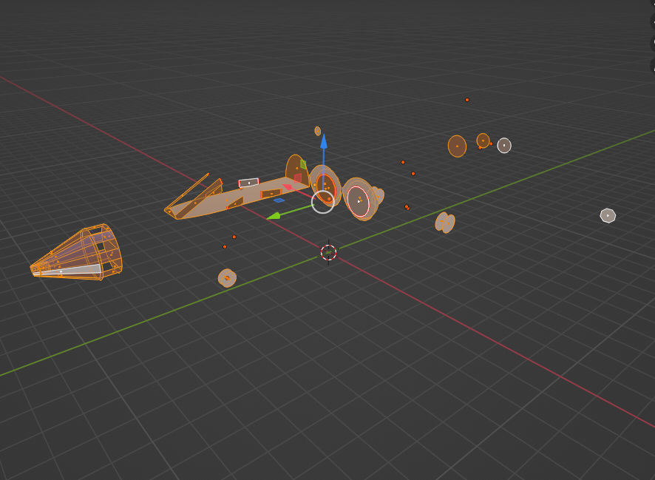This screenshot has width=655, height=480.
Task: Select the large disc with red-white outline
Action: (x=359, y=202)
